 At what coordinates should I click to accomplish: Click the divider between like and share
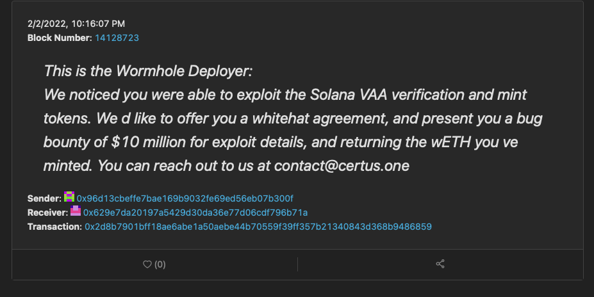point(297,264)
